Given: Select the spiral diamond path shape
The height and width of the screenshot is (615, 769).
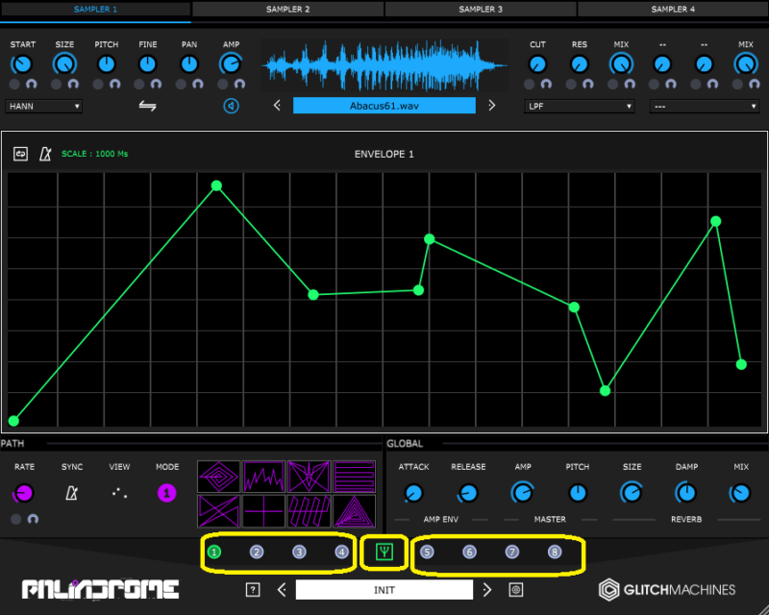Looking at the screenshot, I should (218, 477).
